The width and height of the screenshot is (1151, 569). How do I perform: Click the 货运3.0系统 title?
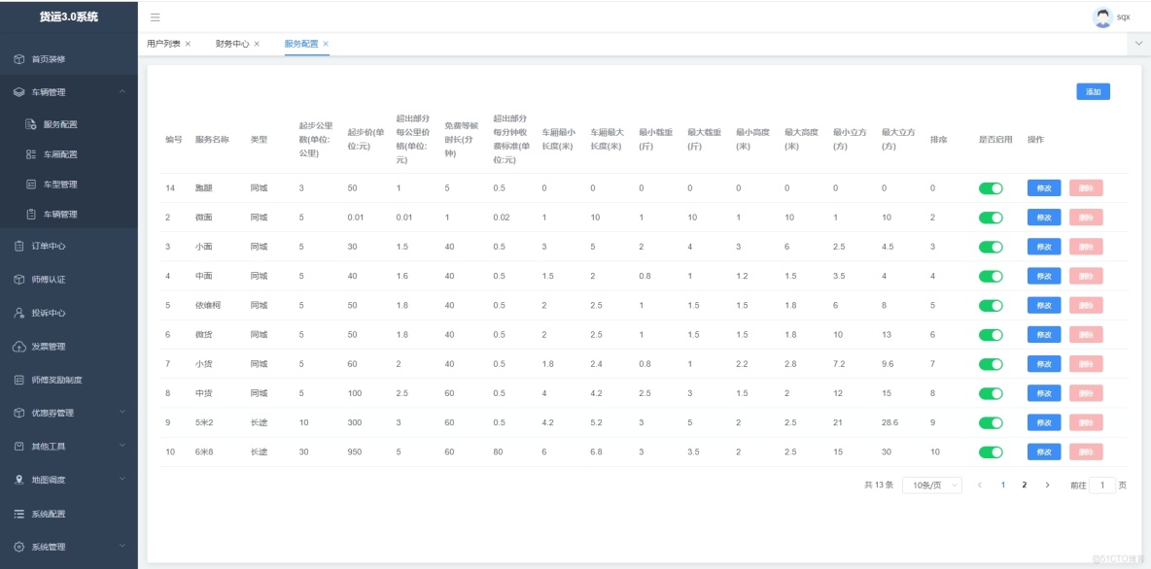click(69, 17)
